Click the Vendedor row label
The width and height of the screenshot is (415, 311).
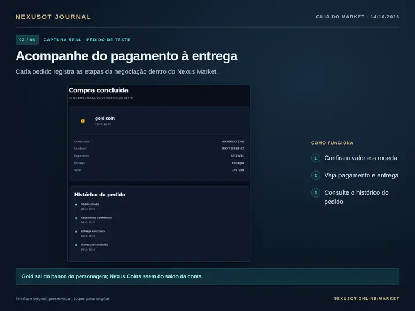tap(81, 149)
